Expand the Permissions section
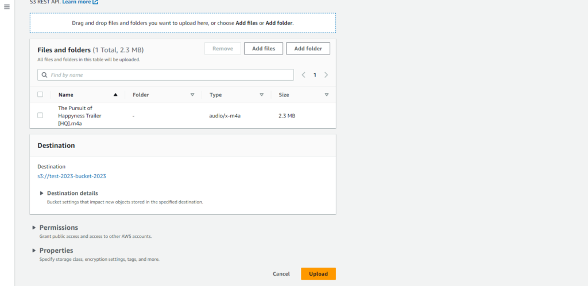Screen dimensions: 588x286 pos(34,228)
